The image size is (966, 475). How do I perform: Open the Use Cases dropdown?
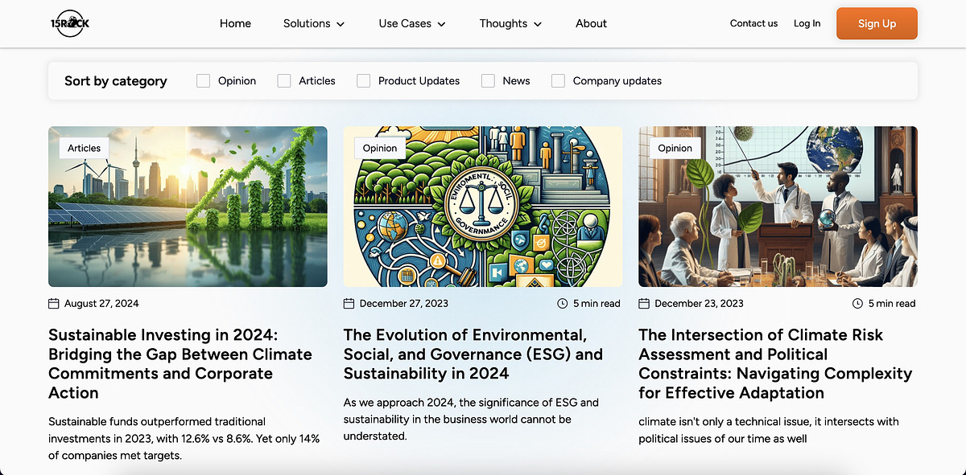411,24
